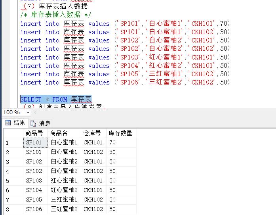Click row header number 4
276x215 pixels.
coord(13,171)
